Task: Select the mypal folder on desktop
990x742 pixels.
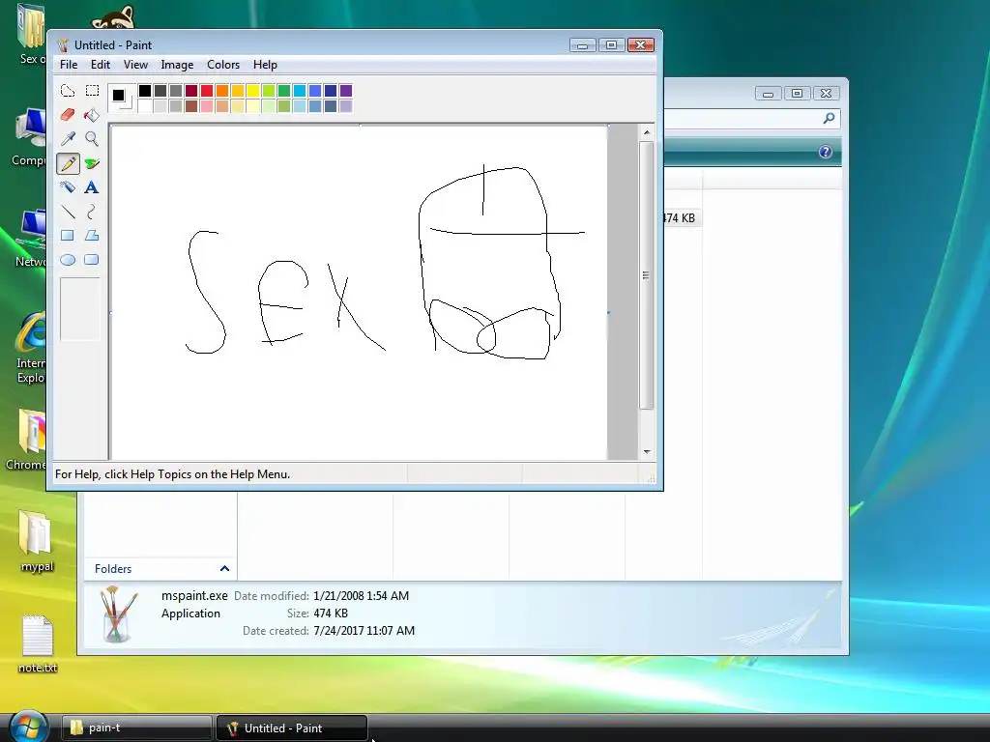Action: click(x=37, y=541)
